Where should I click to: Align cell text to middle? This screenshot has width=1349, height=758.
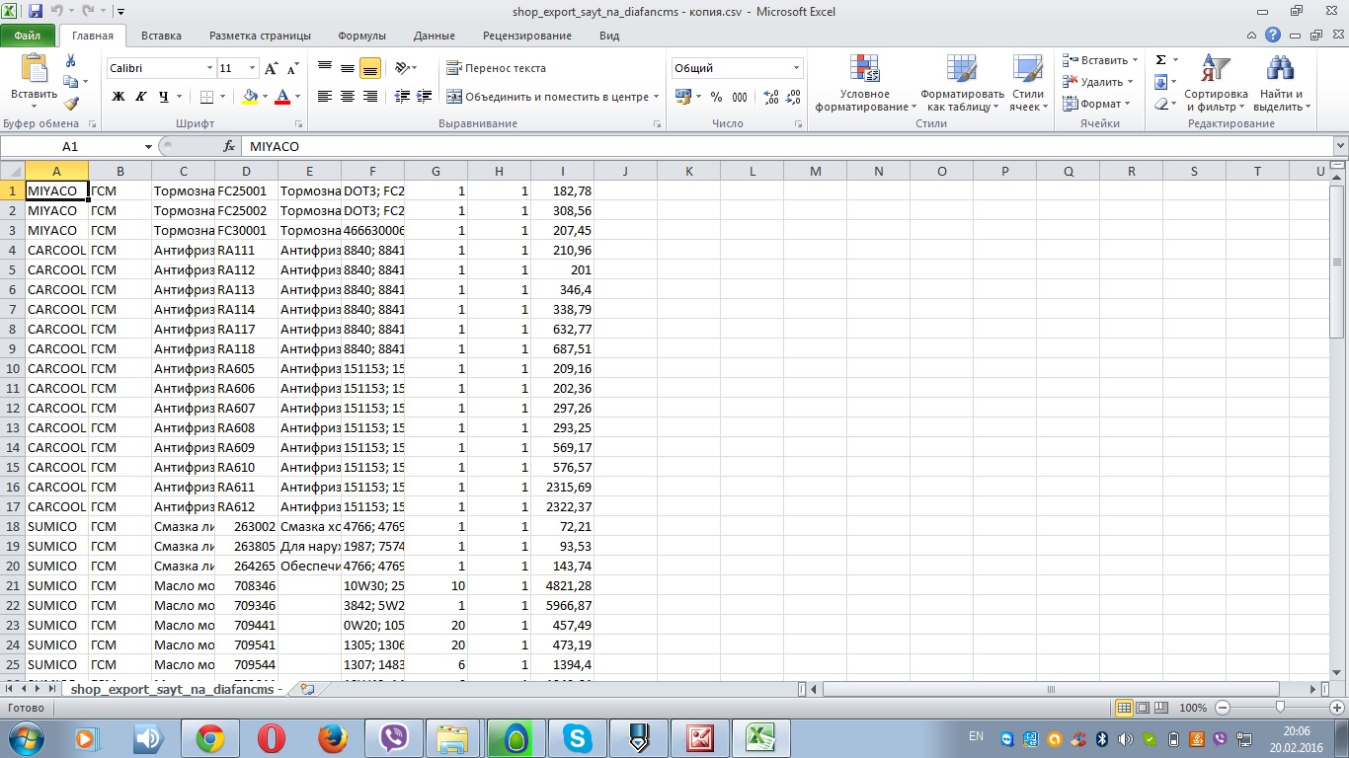tap(348, 68)
